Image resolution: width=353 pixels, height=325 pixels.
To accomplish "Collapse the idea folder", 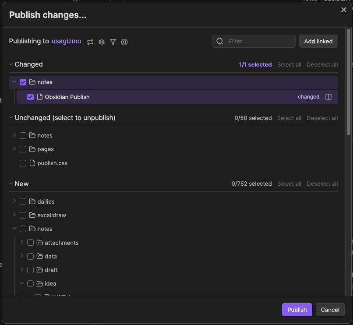I will pos(22,283).
